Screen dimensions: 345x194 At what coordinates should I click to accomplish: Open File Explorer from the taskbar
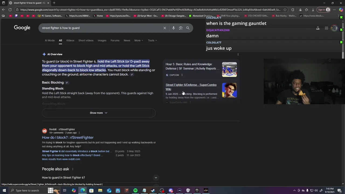pos(100,190)
